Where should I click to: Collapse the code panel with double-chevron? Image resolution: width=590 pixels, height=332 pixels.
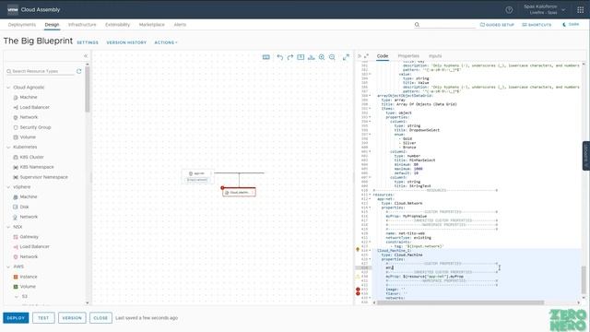360,56
